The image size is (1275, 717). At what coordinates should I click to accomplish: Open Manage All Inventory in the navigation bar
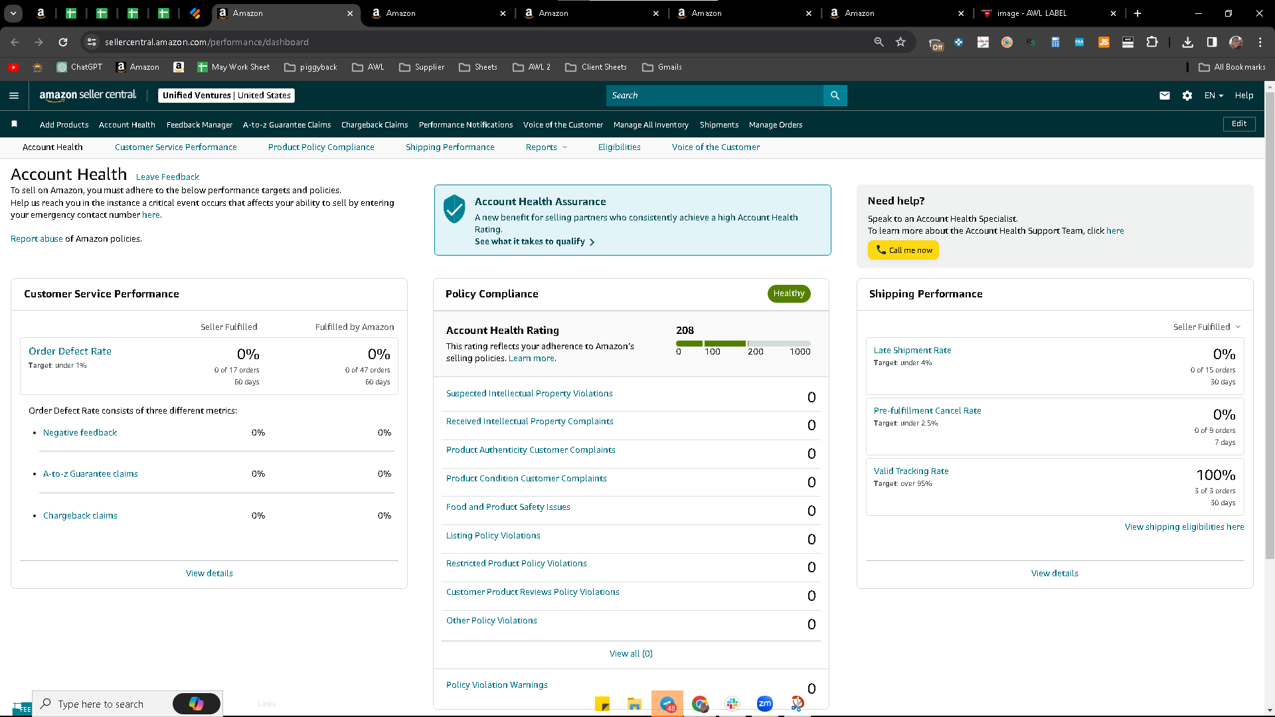651,125
